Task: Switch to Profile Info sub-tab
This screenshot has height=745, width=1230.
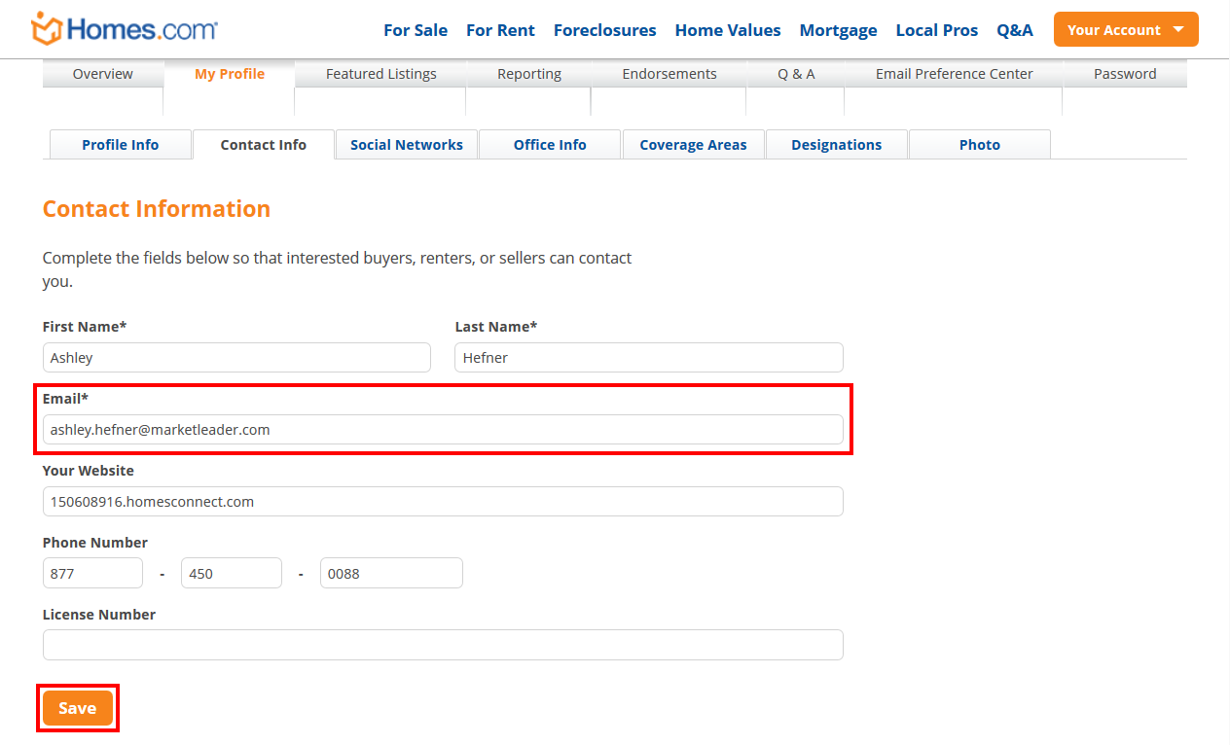Action: pyautogui.click(x=121, y=145)
